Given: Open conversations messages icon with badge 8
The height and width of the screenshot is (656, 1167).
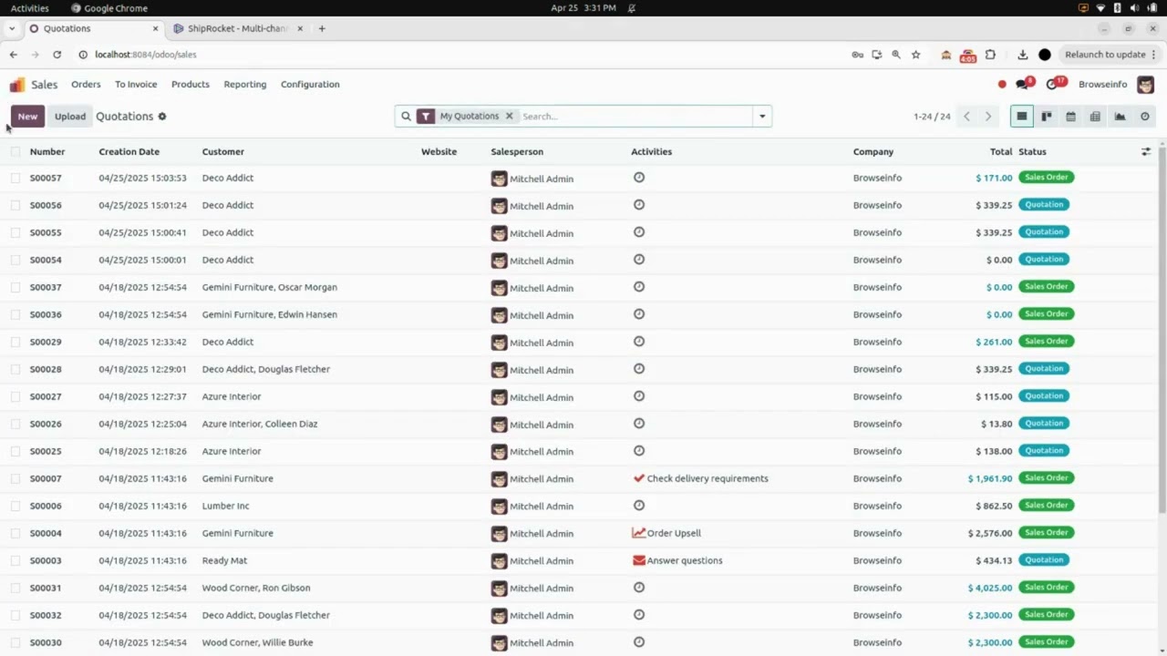Looking at the screenshot, I should pos(1024,84).
